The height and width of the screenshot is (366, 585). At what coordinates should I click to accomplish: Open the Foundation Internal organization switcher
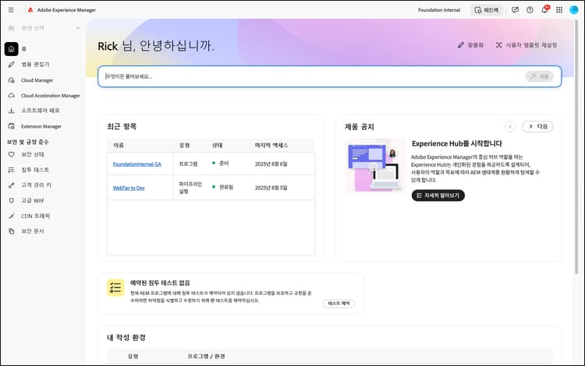click(438, 10)
